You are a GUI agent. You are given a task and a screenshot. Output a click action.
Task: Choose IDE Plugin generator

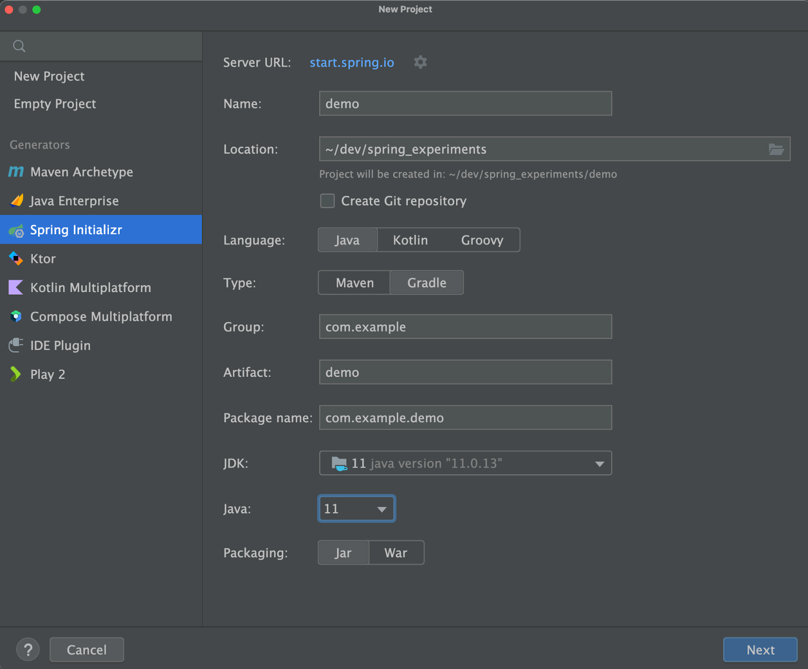pos(101,345)
